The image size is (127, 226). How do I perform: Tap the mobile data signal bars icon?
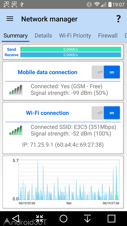tap(16, 90)
